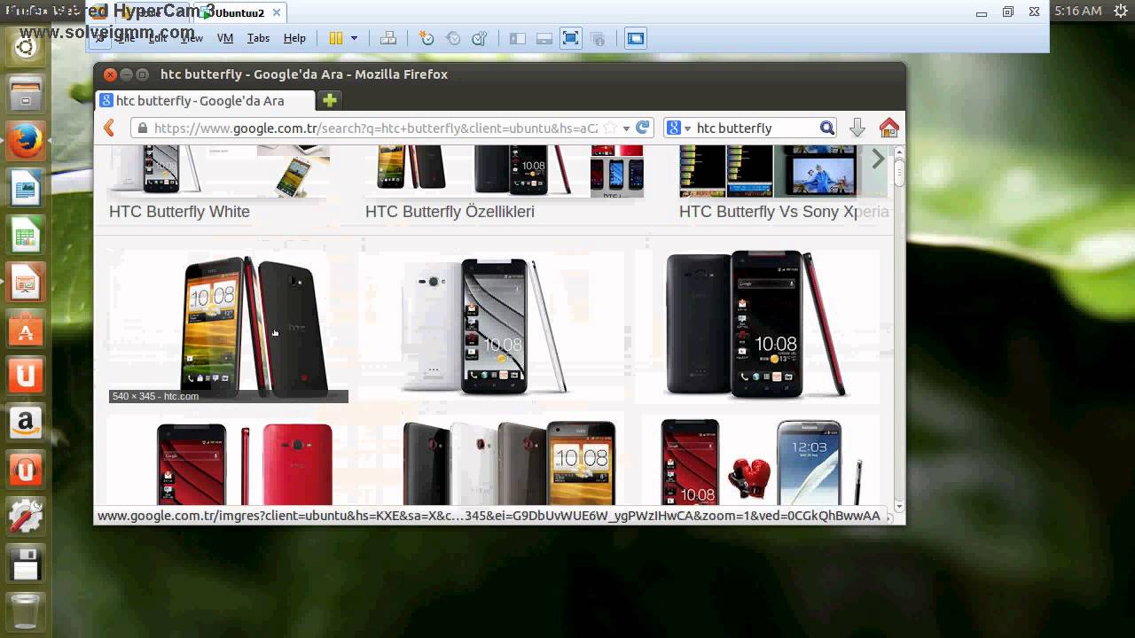Expand VMware power options dropdown arrow
1135x638 pixels.
tap(354, 38)
